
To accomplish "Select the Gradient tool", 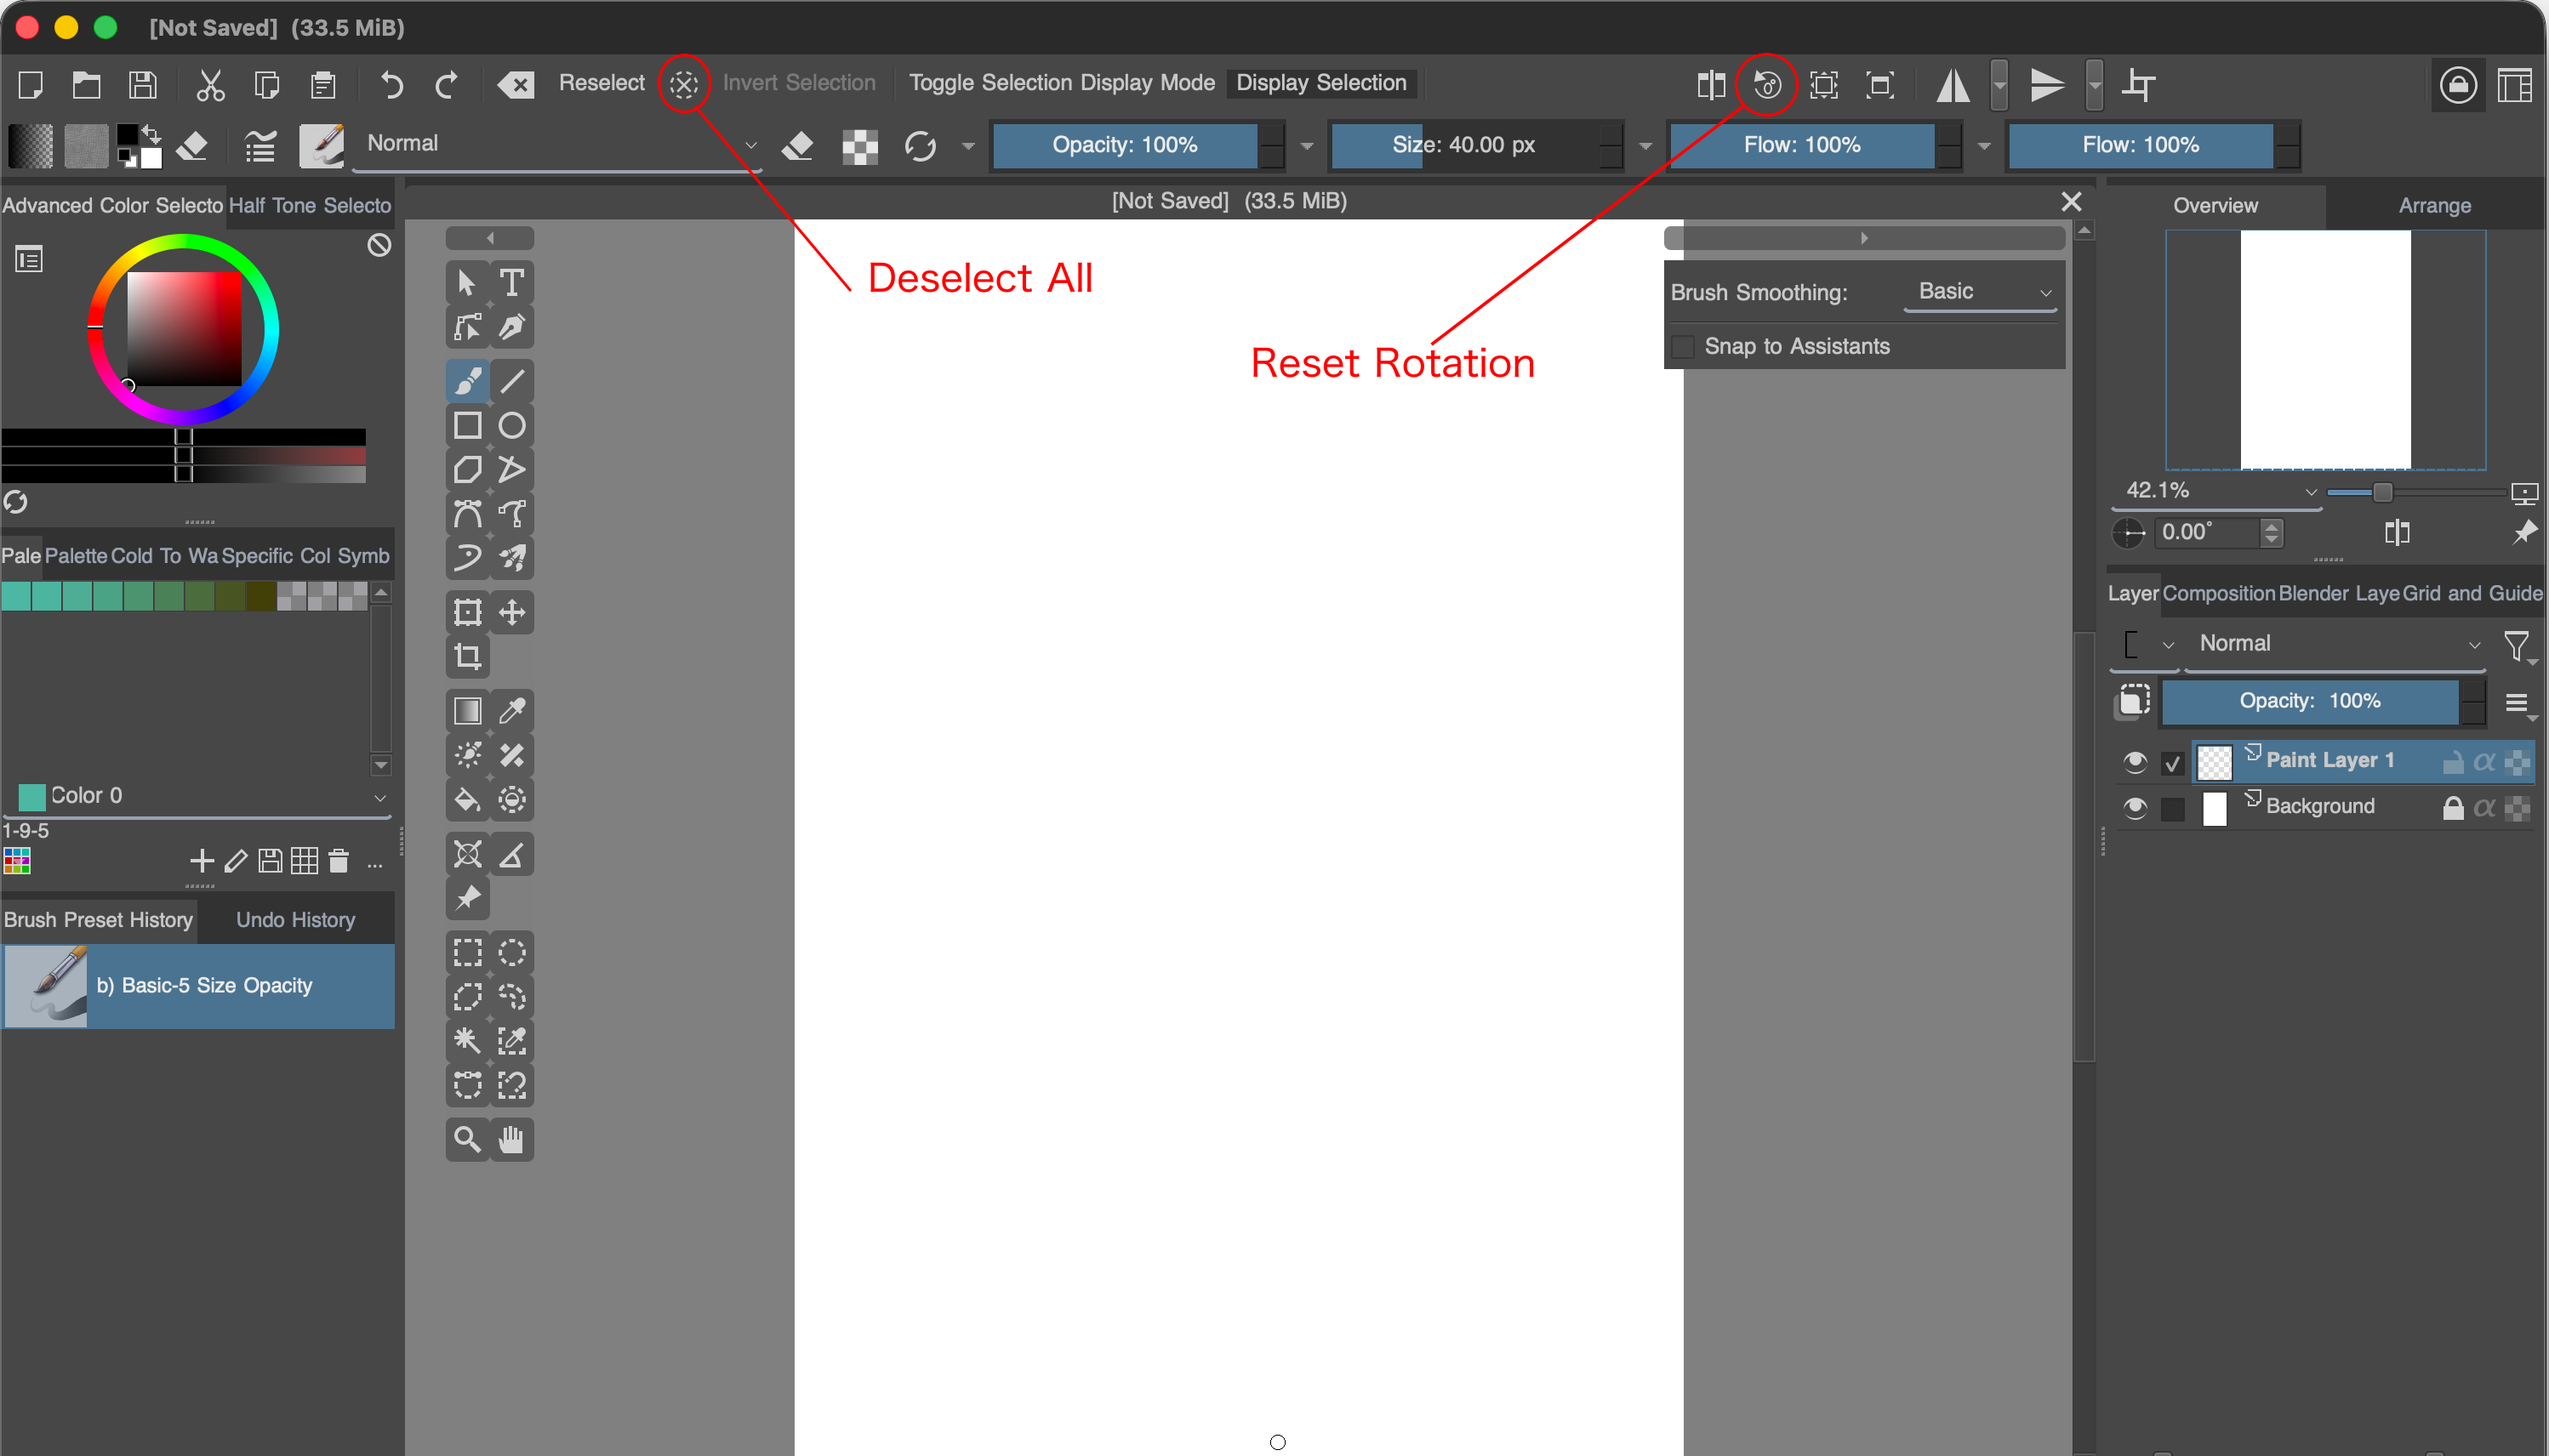I will click(467, 711).
